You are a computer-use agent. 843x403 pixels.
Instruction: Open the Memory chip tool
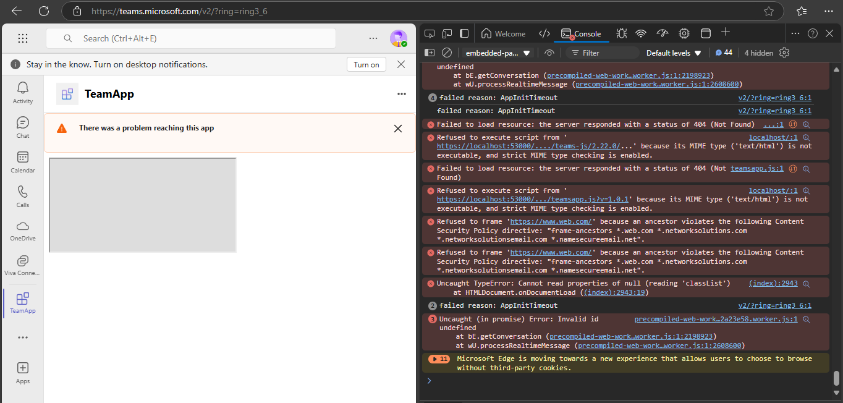point(684,33)
